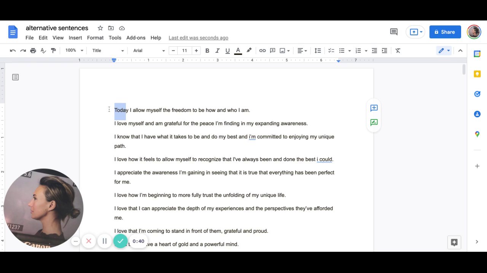487x273 pixels.
Task: Open the Add-ons menu
Action: click(x=136, y=38)
